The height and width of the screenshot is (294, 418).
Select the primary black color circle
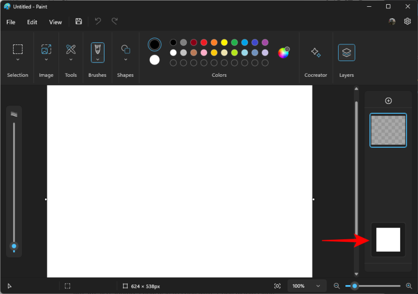click(x=155, y=44)
